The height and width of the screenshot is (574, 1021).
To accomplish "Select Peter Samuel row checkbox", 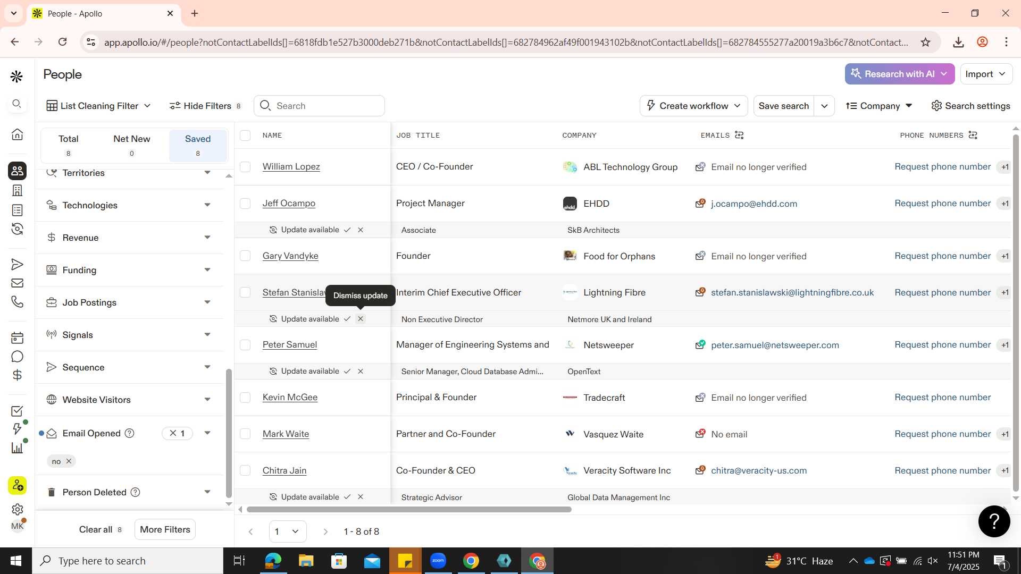I will point(245,345).
